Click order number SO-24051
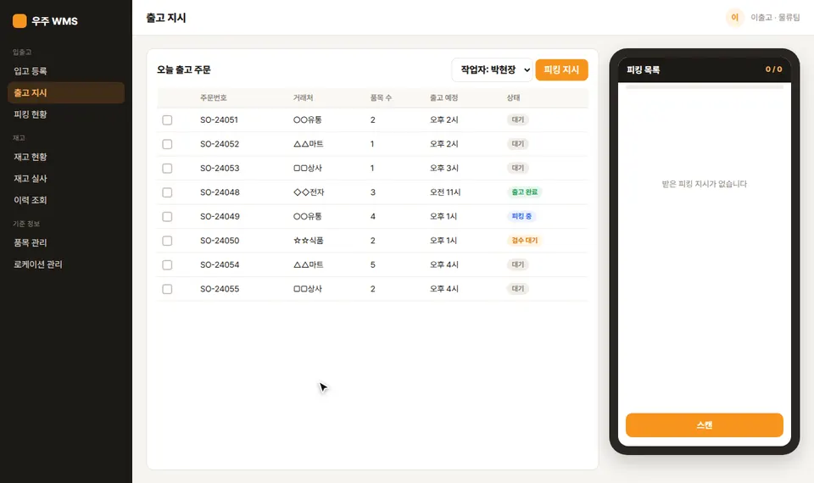Screen dimensions: 814x483 point(219,119)
